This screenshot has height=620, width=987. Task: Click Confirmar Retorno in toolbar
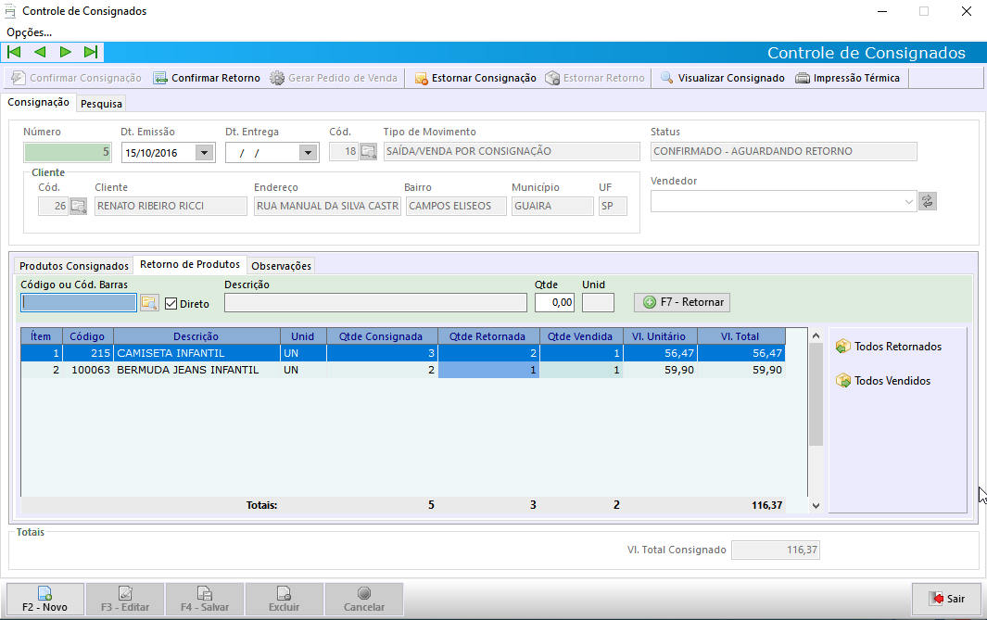point(207,78)
